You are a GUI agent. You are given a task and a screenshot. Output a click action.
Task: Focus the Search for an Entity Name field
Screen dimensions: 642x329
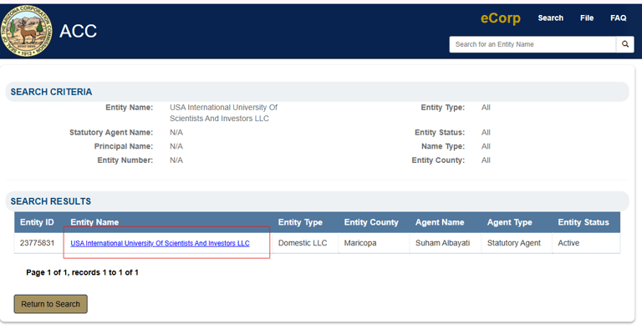[532, 44]
